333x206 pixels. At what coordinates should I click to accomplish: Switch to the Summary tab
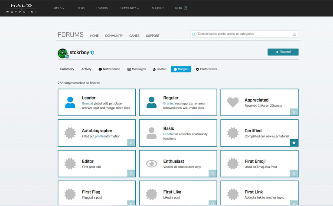pyautogui.click(x=67, y=69)
